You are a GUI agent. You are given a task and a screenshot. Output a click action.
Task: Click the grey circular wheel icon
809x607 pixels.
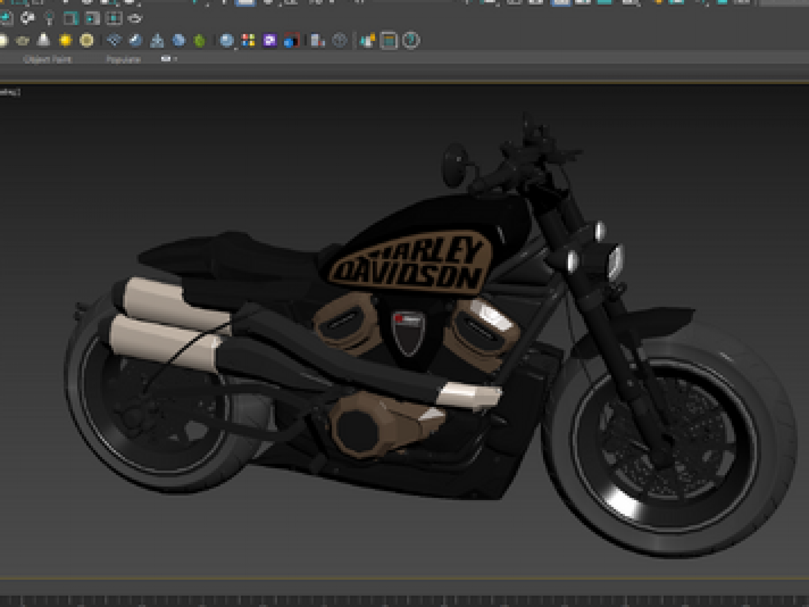click(340, 40)
